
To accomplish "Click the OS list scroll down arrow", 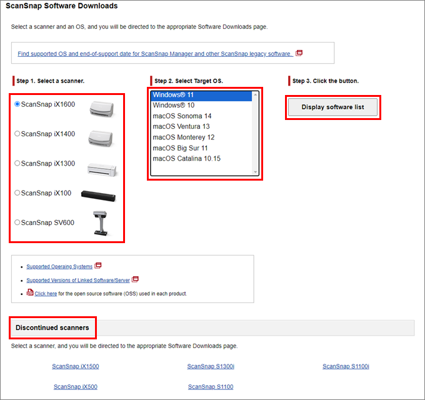I will tap(256, 172).
